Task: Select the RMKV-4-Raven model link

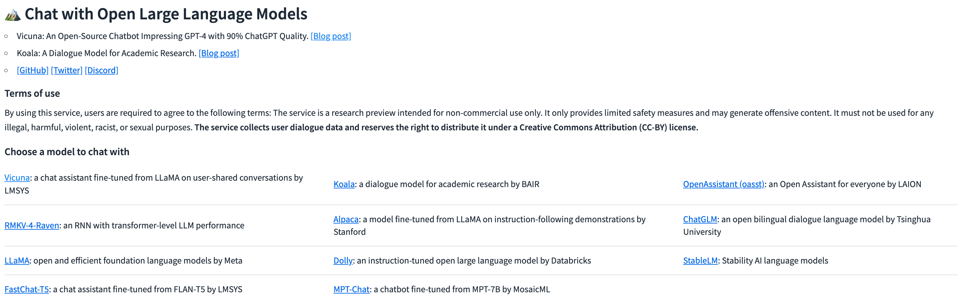Action: pyautogui.click(x=32, y=225)
